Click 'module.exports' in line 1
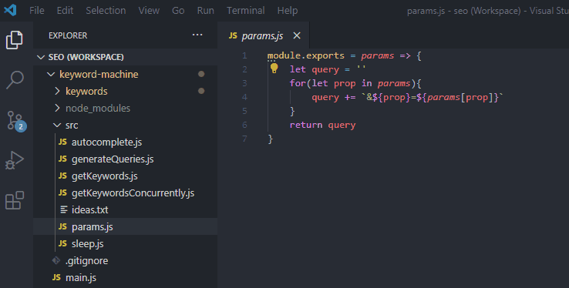Viewport: 569px width, 288px height. (306, 55)
